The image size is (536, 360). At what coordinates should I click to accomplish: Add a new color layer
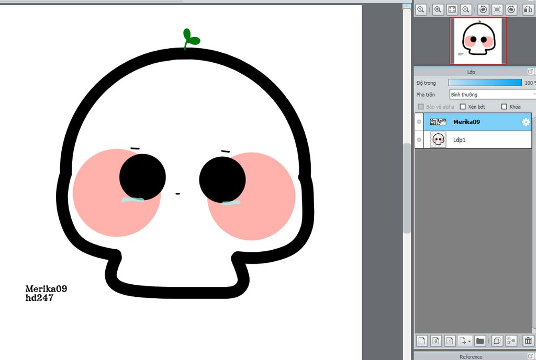coord(422,341)
